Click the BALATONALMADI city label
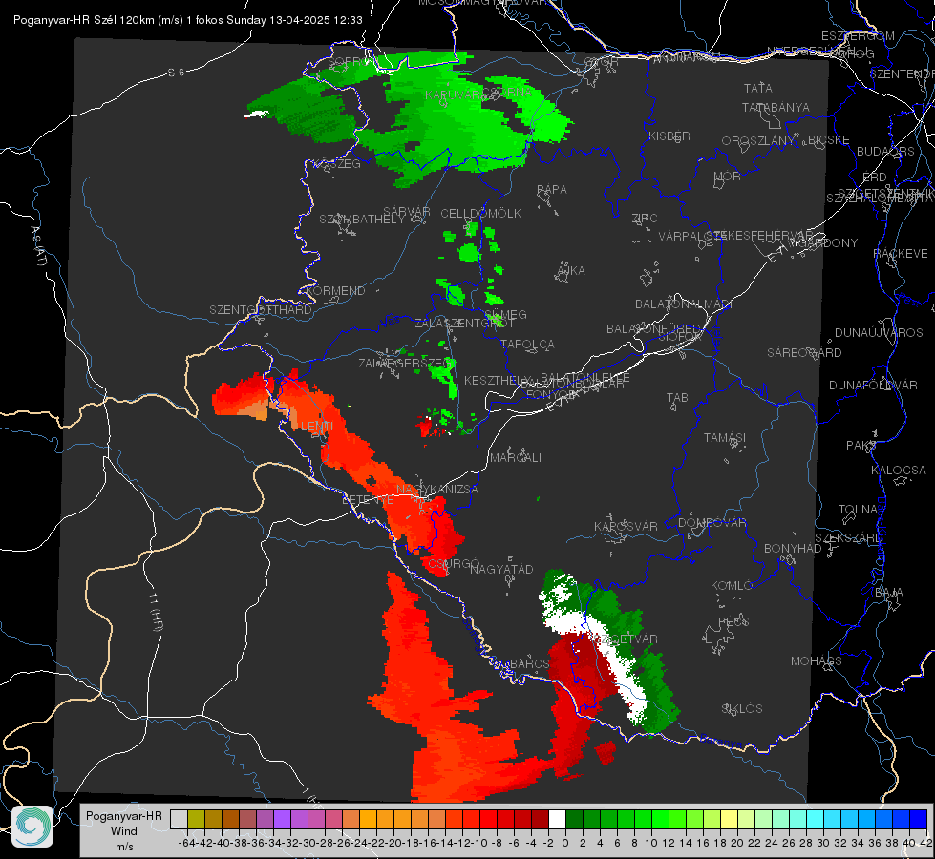935x859 pixels. pos(684,304)
